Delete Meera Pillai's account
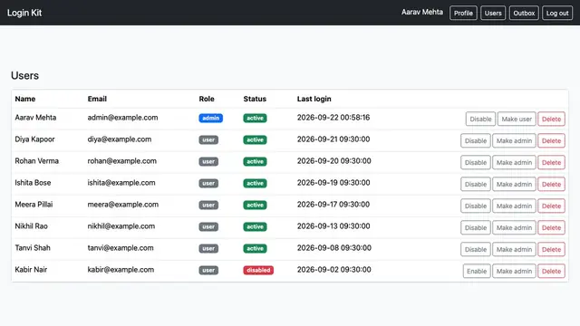580x326 pixels. tap(551, 206)
